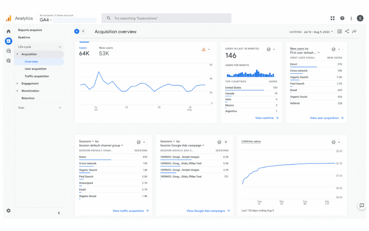Select the Explore icon in left rail
Screen dimensions: 369x231
click(x=8, y=51)
